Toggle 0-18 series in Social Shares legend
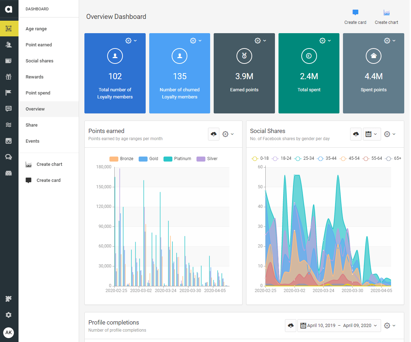Image resolution: width=411 pixels, height=342 pixels. pyautogui.click(x=260, y=159)
